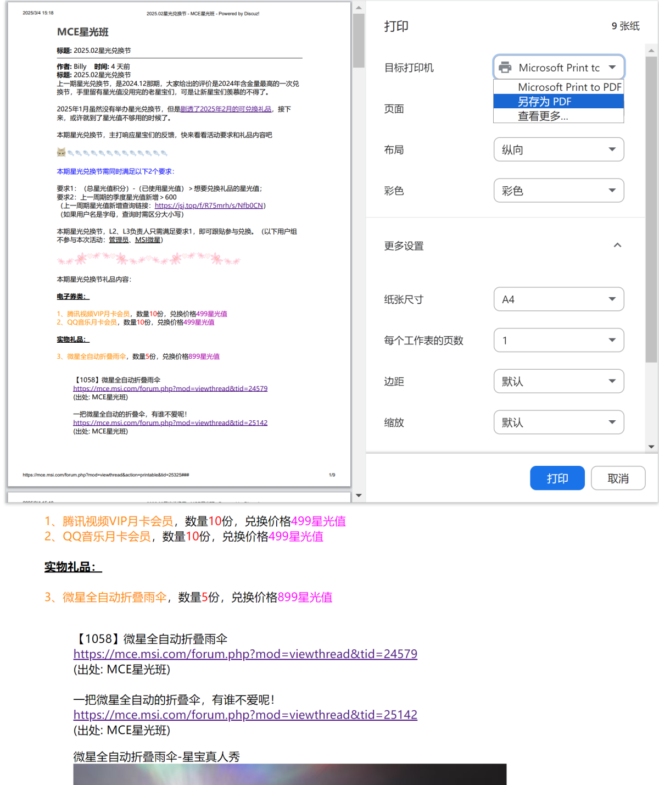Click preview scrollbar down arrow

point(359,495)
